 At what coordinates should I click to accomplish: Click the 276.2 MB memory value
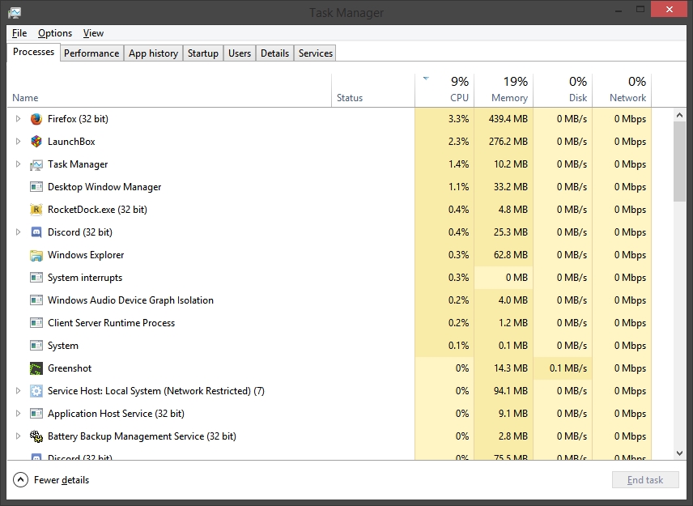click(508, 142)
